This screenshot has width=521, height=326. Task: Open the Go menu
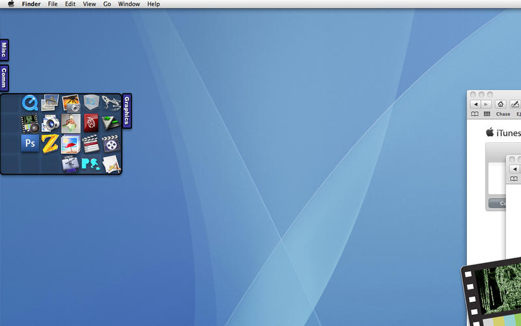[107, 4]
